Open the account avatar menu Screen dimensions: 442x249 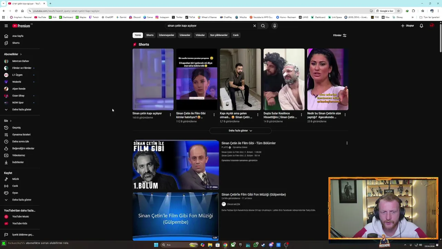(x=432, y=26)
